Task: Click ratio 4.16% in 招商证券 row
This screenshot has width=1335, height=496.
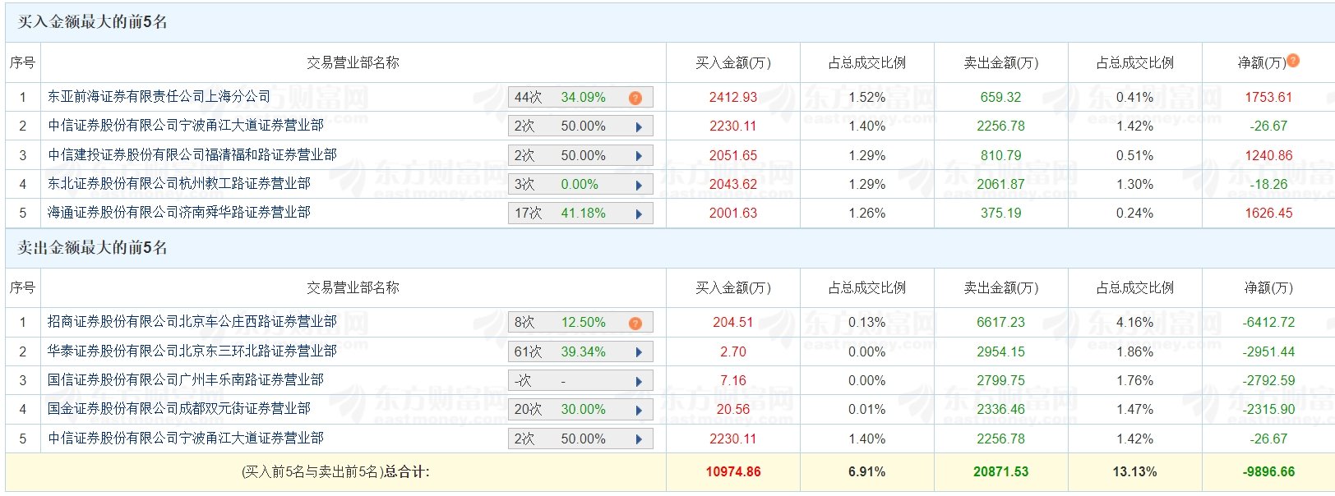Action: pos(1134,322)
